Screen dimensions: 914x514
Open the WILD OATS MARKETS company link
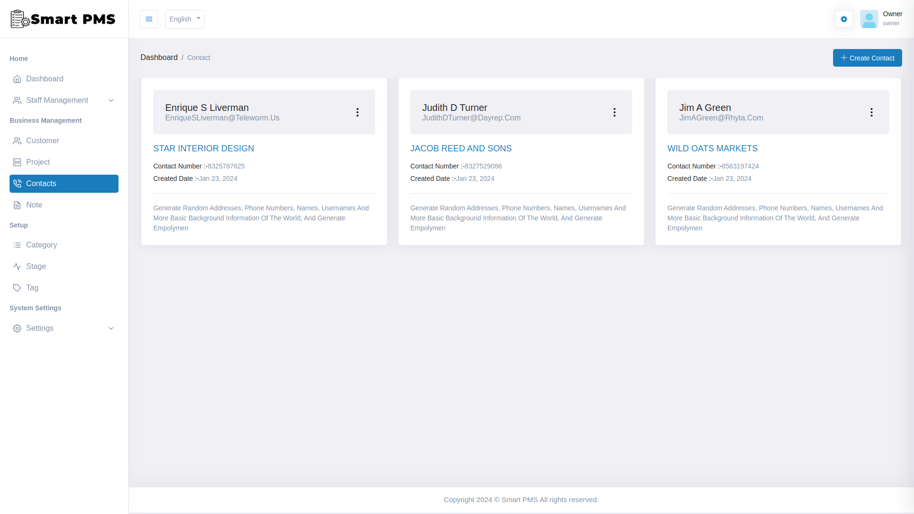pyautogui.click(x=713, y=148)
